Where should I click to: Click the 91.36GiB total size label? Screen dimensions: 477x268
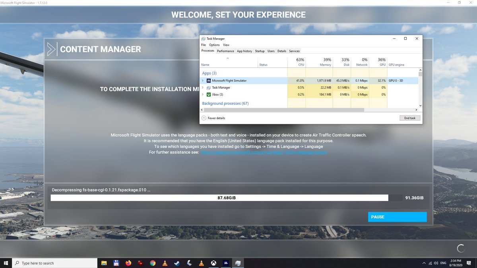pyautogui.click(x=414, y=198)
